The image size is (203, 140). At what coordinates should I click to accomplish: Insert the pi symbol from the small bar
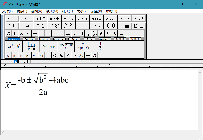(8, 33)
